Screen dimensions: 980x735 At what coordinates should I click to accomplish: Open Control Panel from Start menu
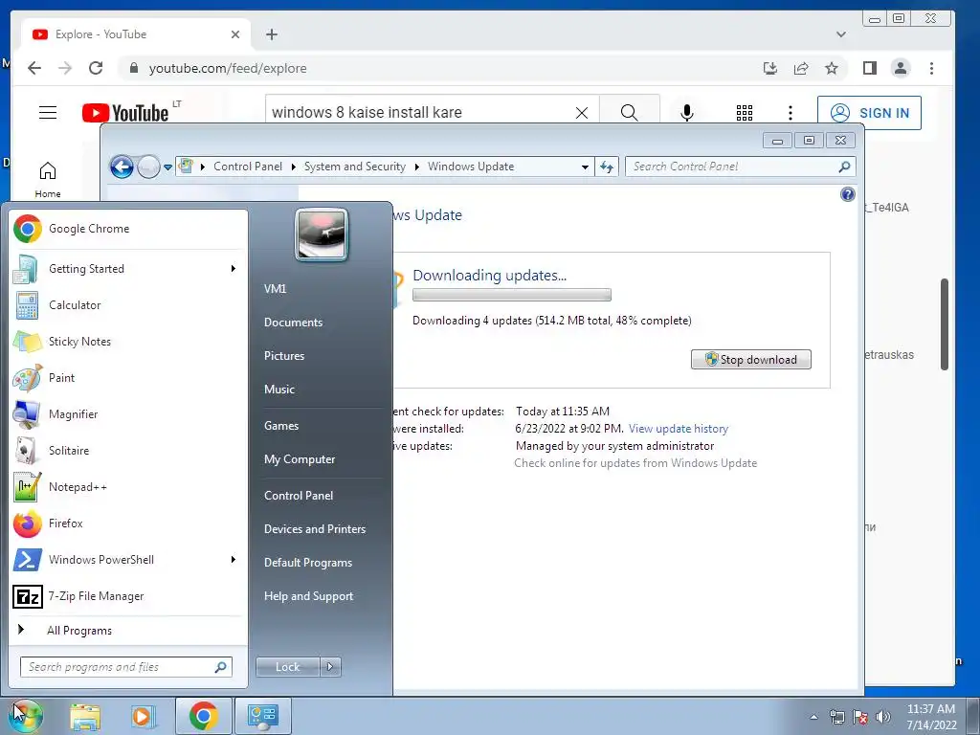coord(299,496)
